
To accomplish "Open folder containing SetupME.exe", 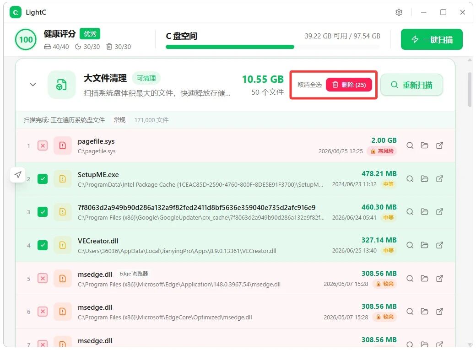I will (424, 179).
